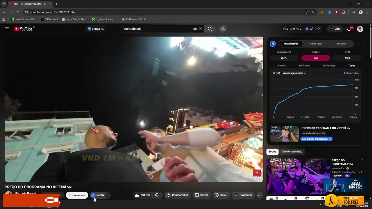
Task: Open a new browser tab
Action: click(x=56, y=4)
